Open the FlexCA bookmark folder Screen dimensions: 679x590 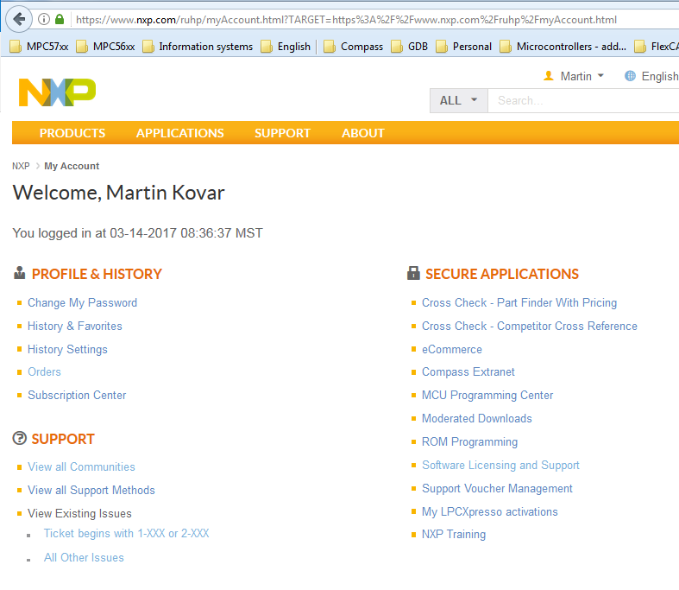click(x=657, y=47)
